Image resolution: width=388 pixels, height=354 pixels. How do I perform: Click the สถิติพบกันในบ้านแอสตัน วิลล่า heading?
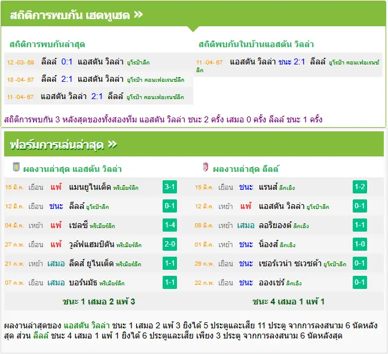[256, 44]
